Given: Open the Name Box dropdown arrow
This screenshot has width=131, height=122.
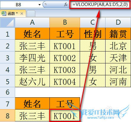Looking at the screenshot, I should point(39,5).
